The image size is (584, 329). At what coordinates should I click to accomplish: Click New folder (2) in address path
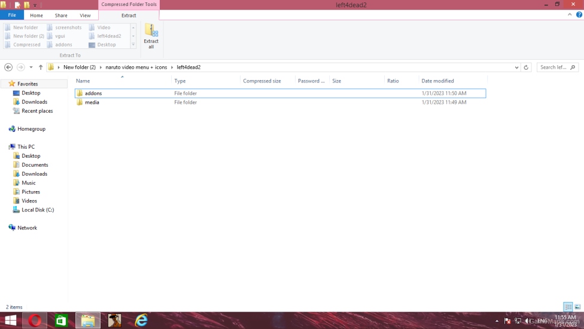[x=80, y=67]
